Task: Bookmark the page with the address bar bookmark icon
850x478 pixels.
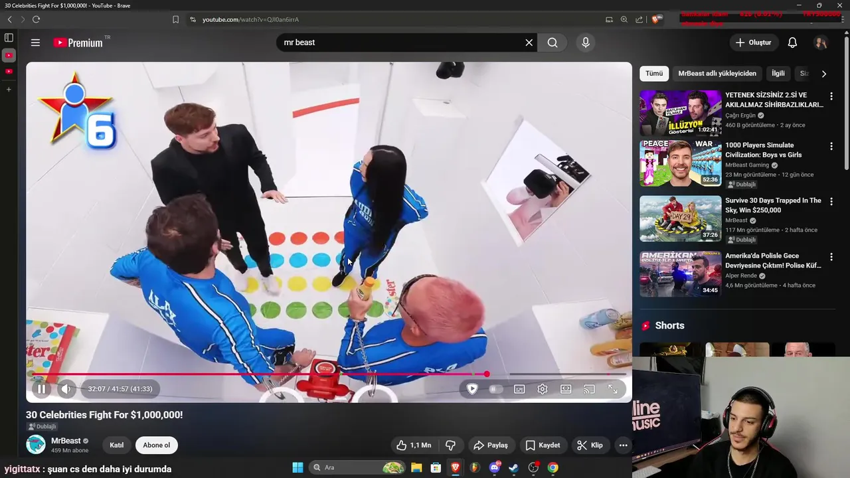Action: point(175,19)
